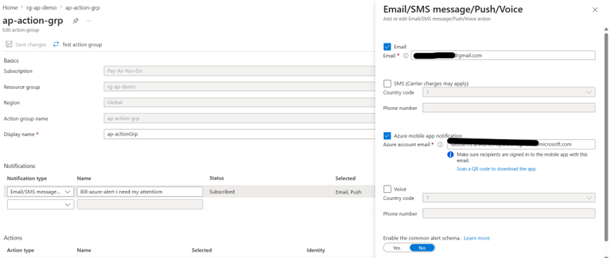
Task: Click the Voice Phone number field
Action: pyautogui.click(x=509, y=214)
